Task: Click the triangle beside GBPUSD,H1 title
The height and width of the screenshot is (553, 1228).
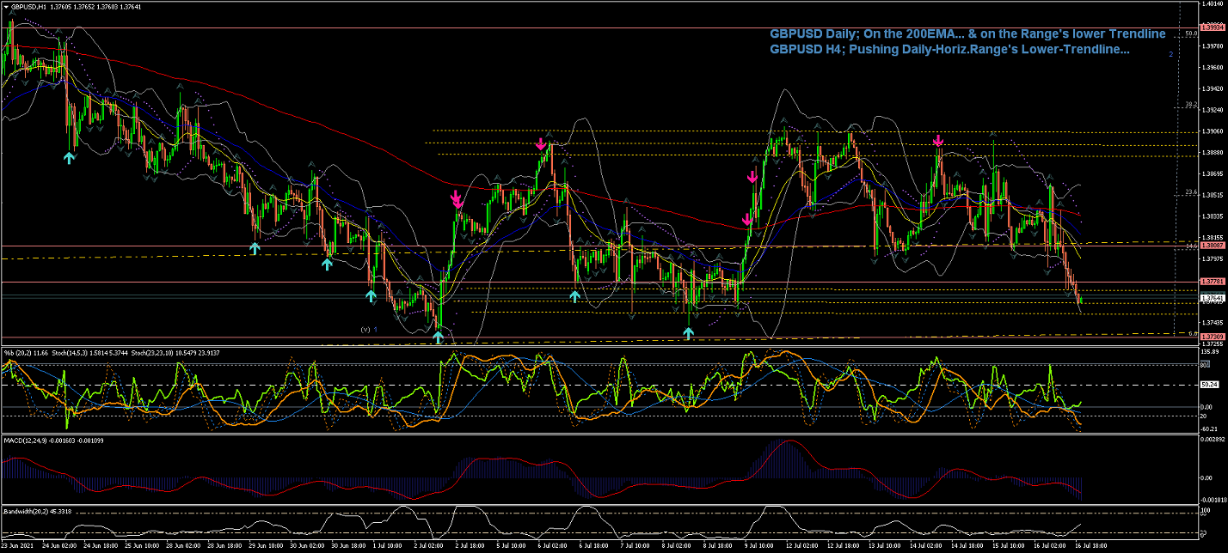Action: [x=7, y=6]
